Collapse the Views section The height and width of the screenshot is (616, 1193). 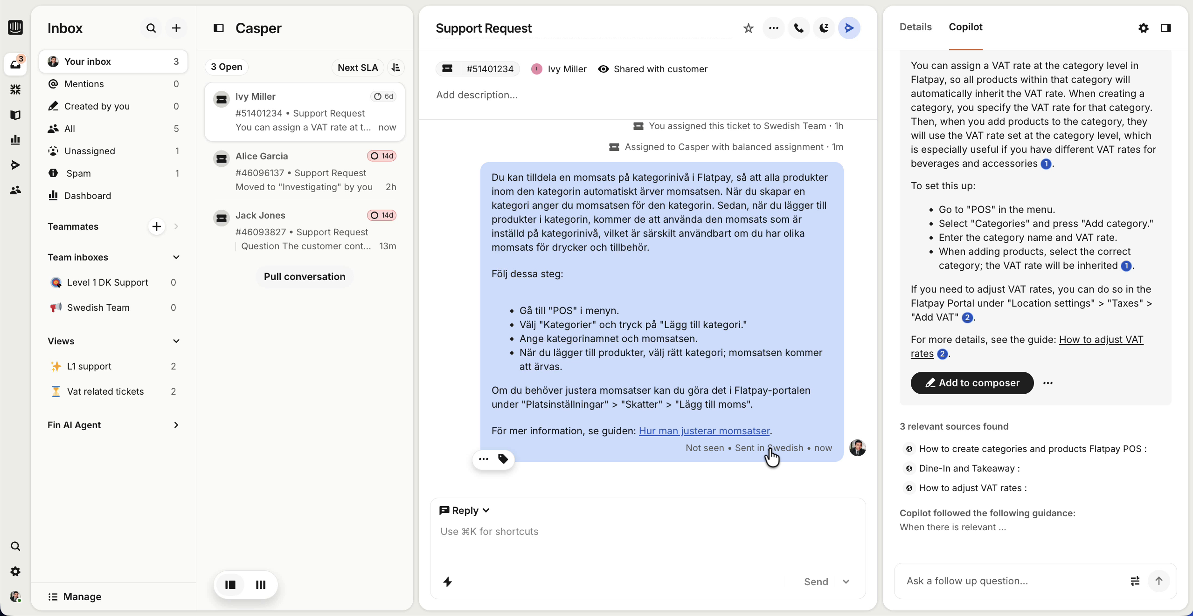point(176,341)
